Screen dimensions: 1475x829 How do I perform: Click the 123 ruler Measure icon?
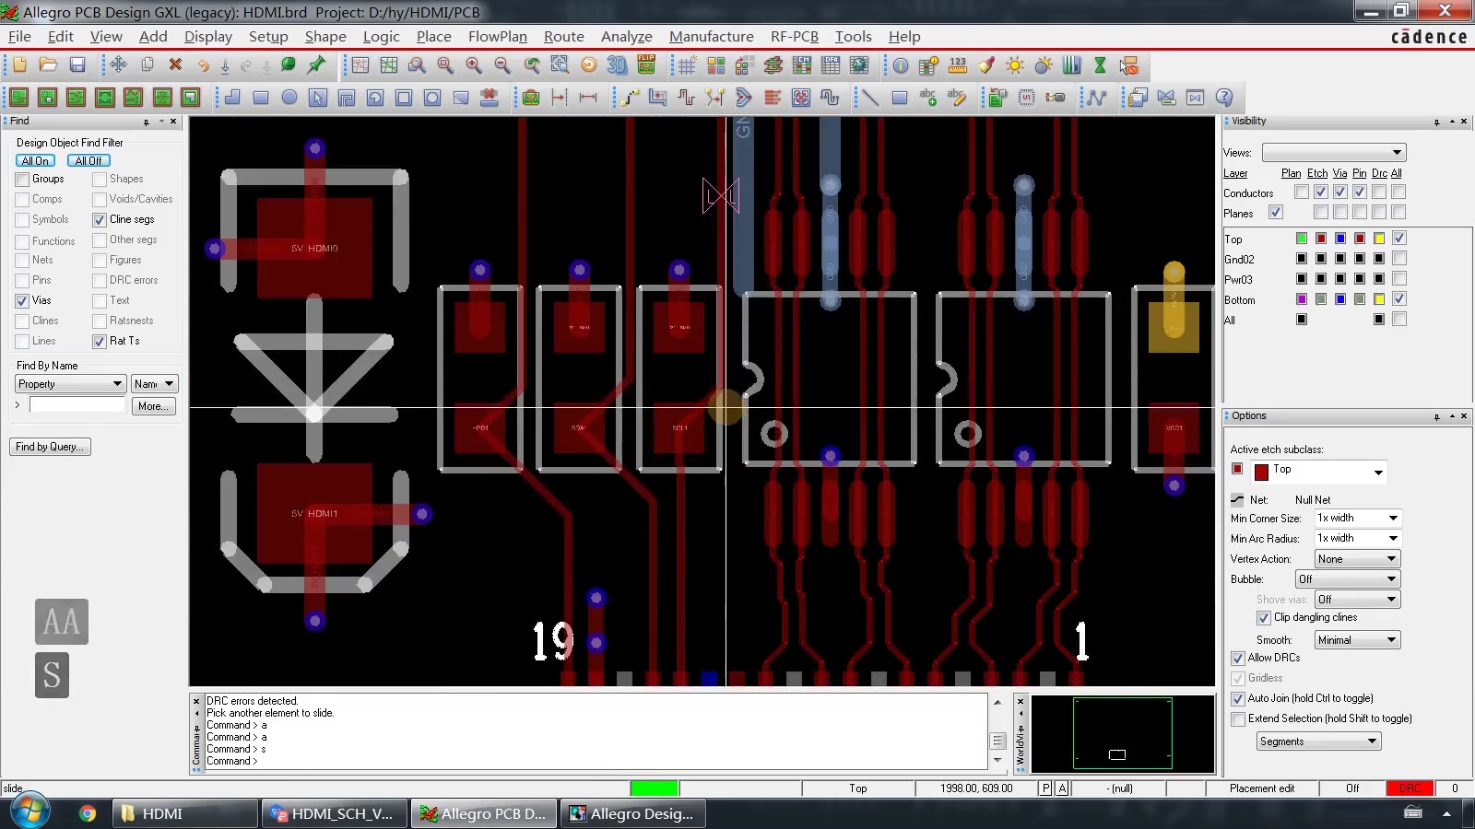point(958,65)
